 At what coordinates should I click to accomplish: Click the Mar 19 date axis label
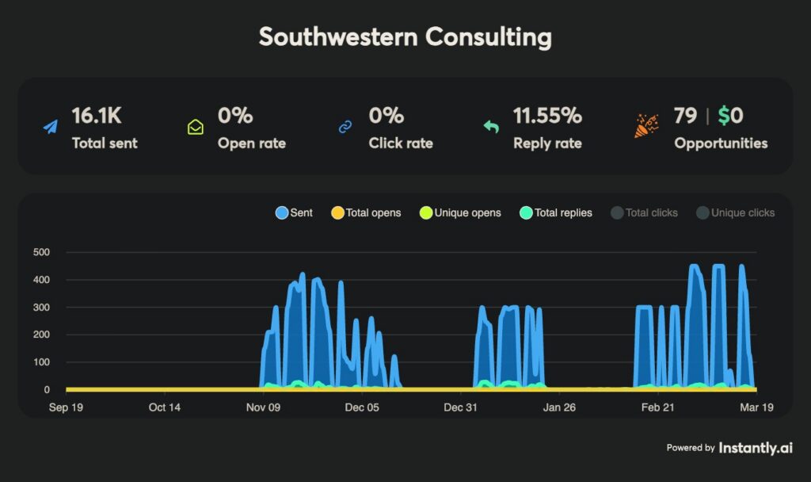point(755,407)
